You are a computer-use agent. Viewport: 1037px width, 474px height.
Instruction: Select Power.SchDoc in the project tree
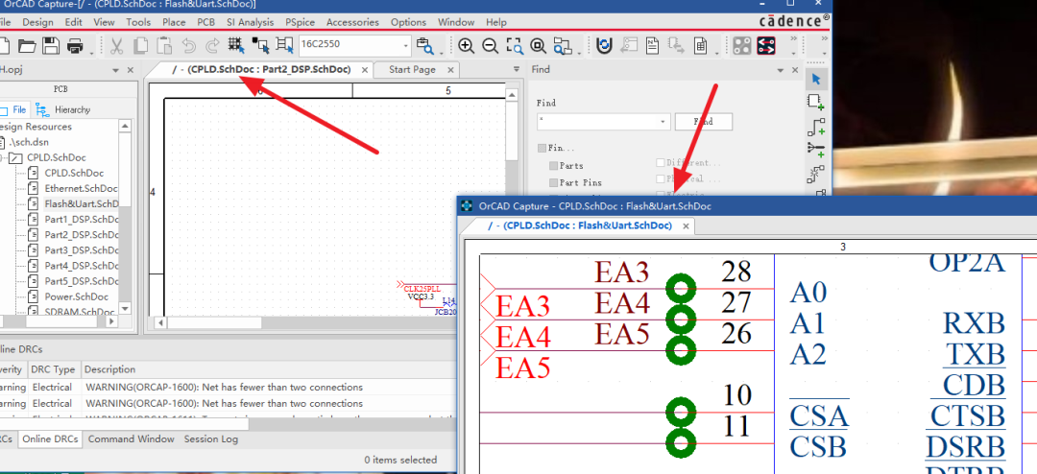pos(76,296)
